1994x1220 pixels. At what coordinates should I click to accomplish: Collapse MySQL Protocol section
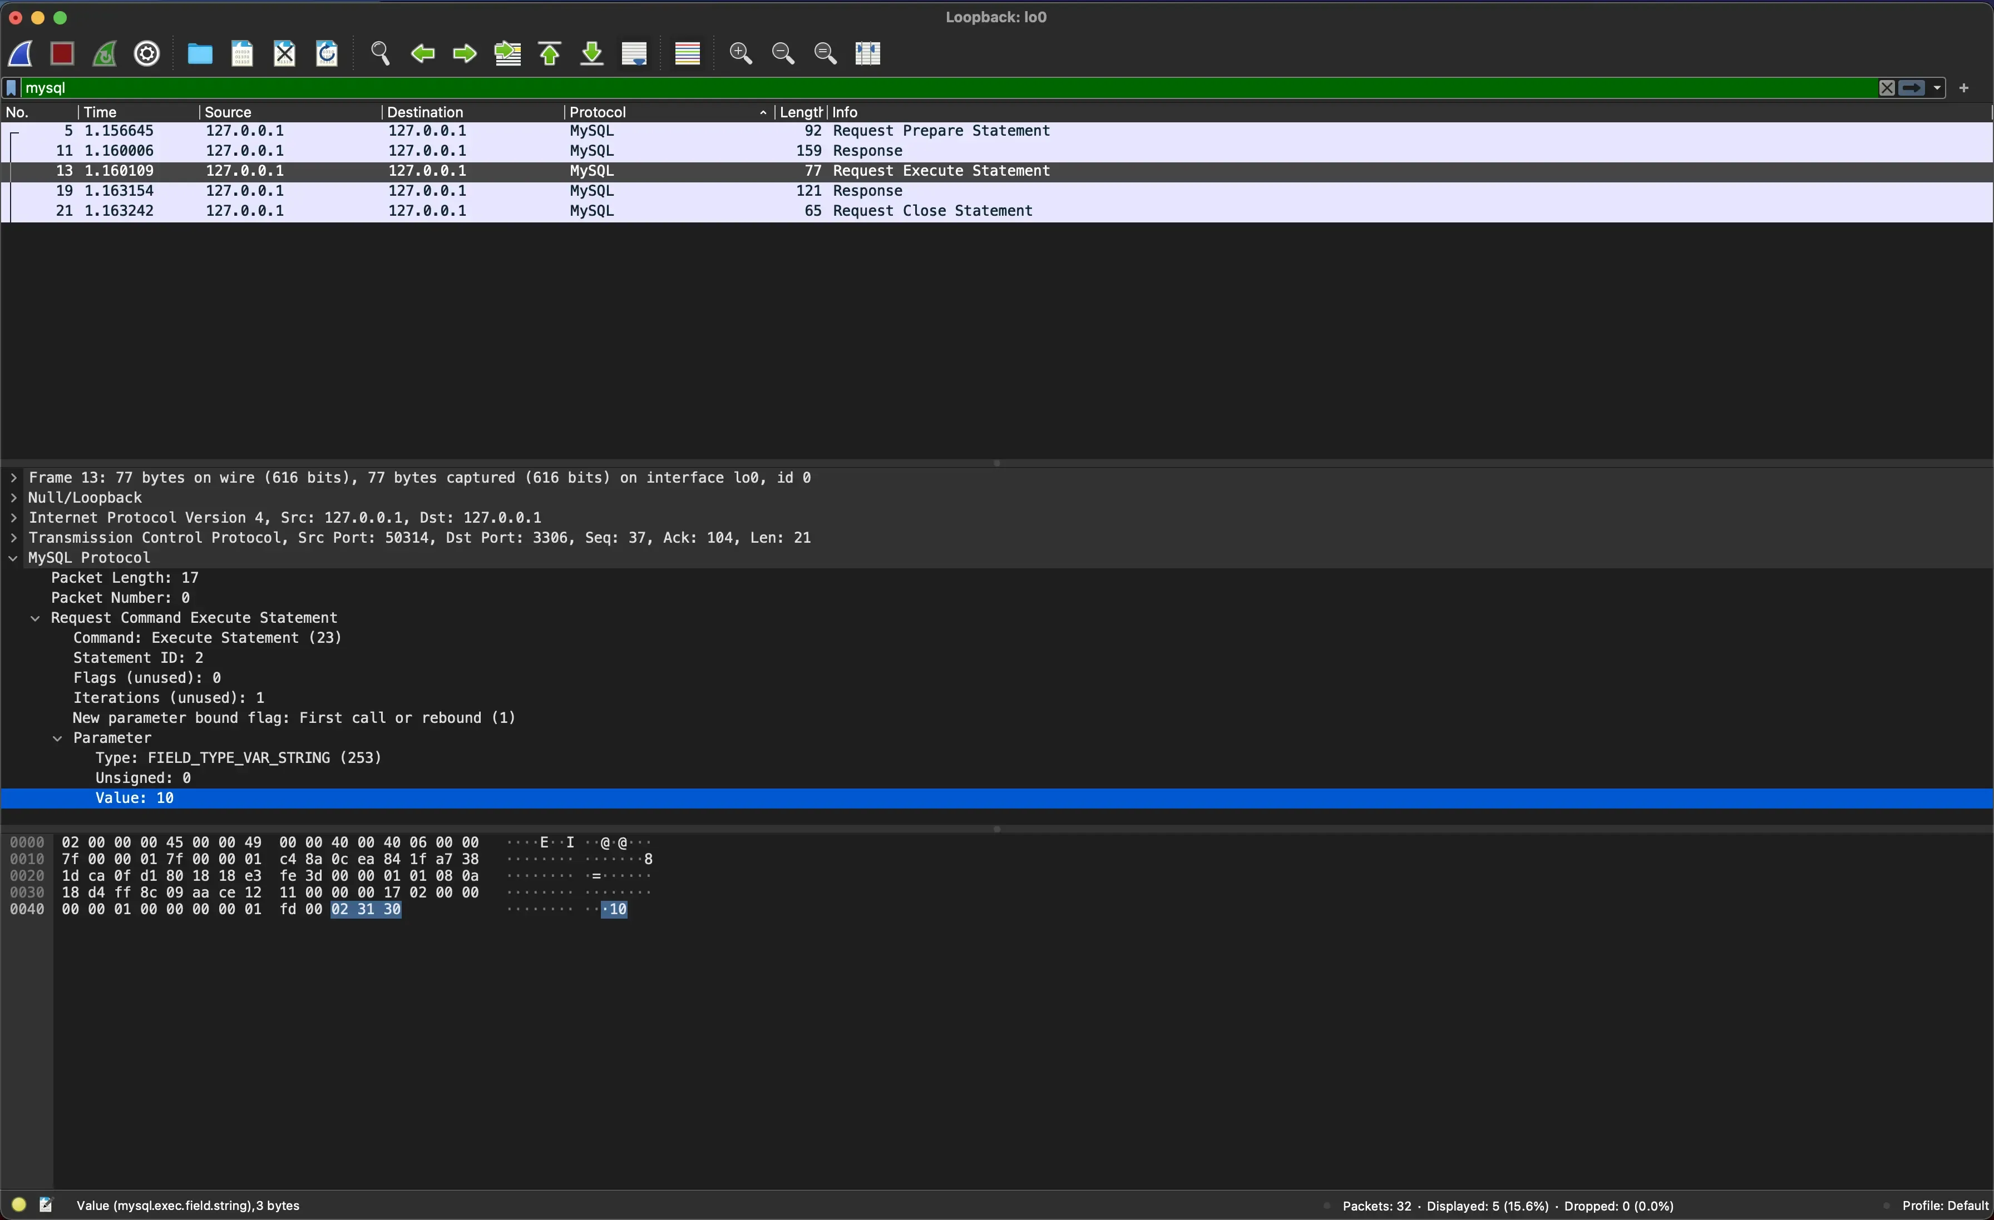pyautogui.click(x=14, y=558)
